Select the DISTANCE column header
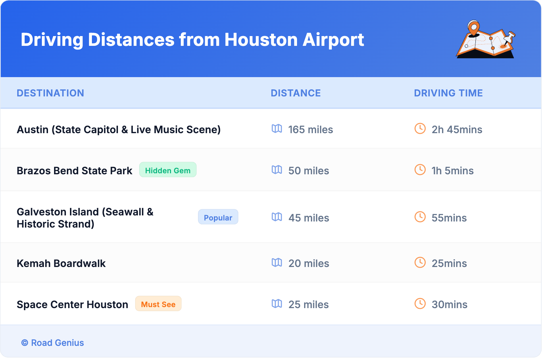Viewport: 542px width, 358px height. pos(296,93)
